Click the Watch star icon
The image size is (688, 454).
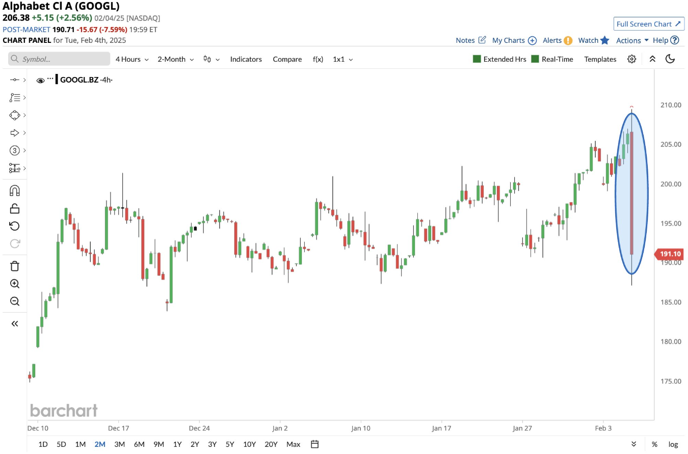pyautogui.click(x=604, y=40)
